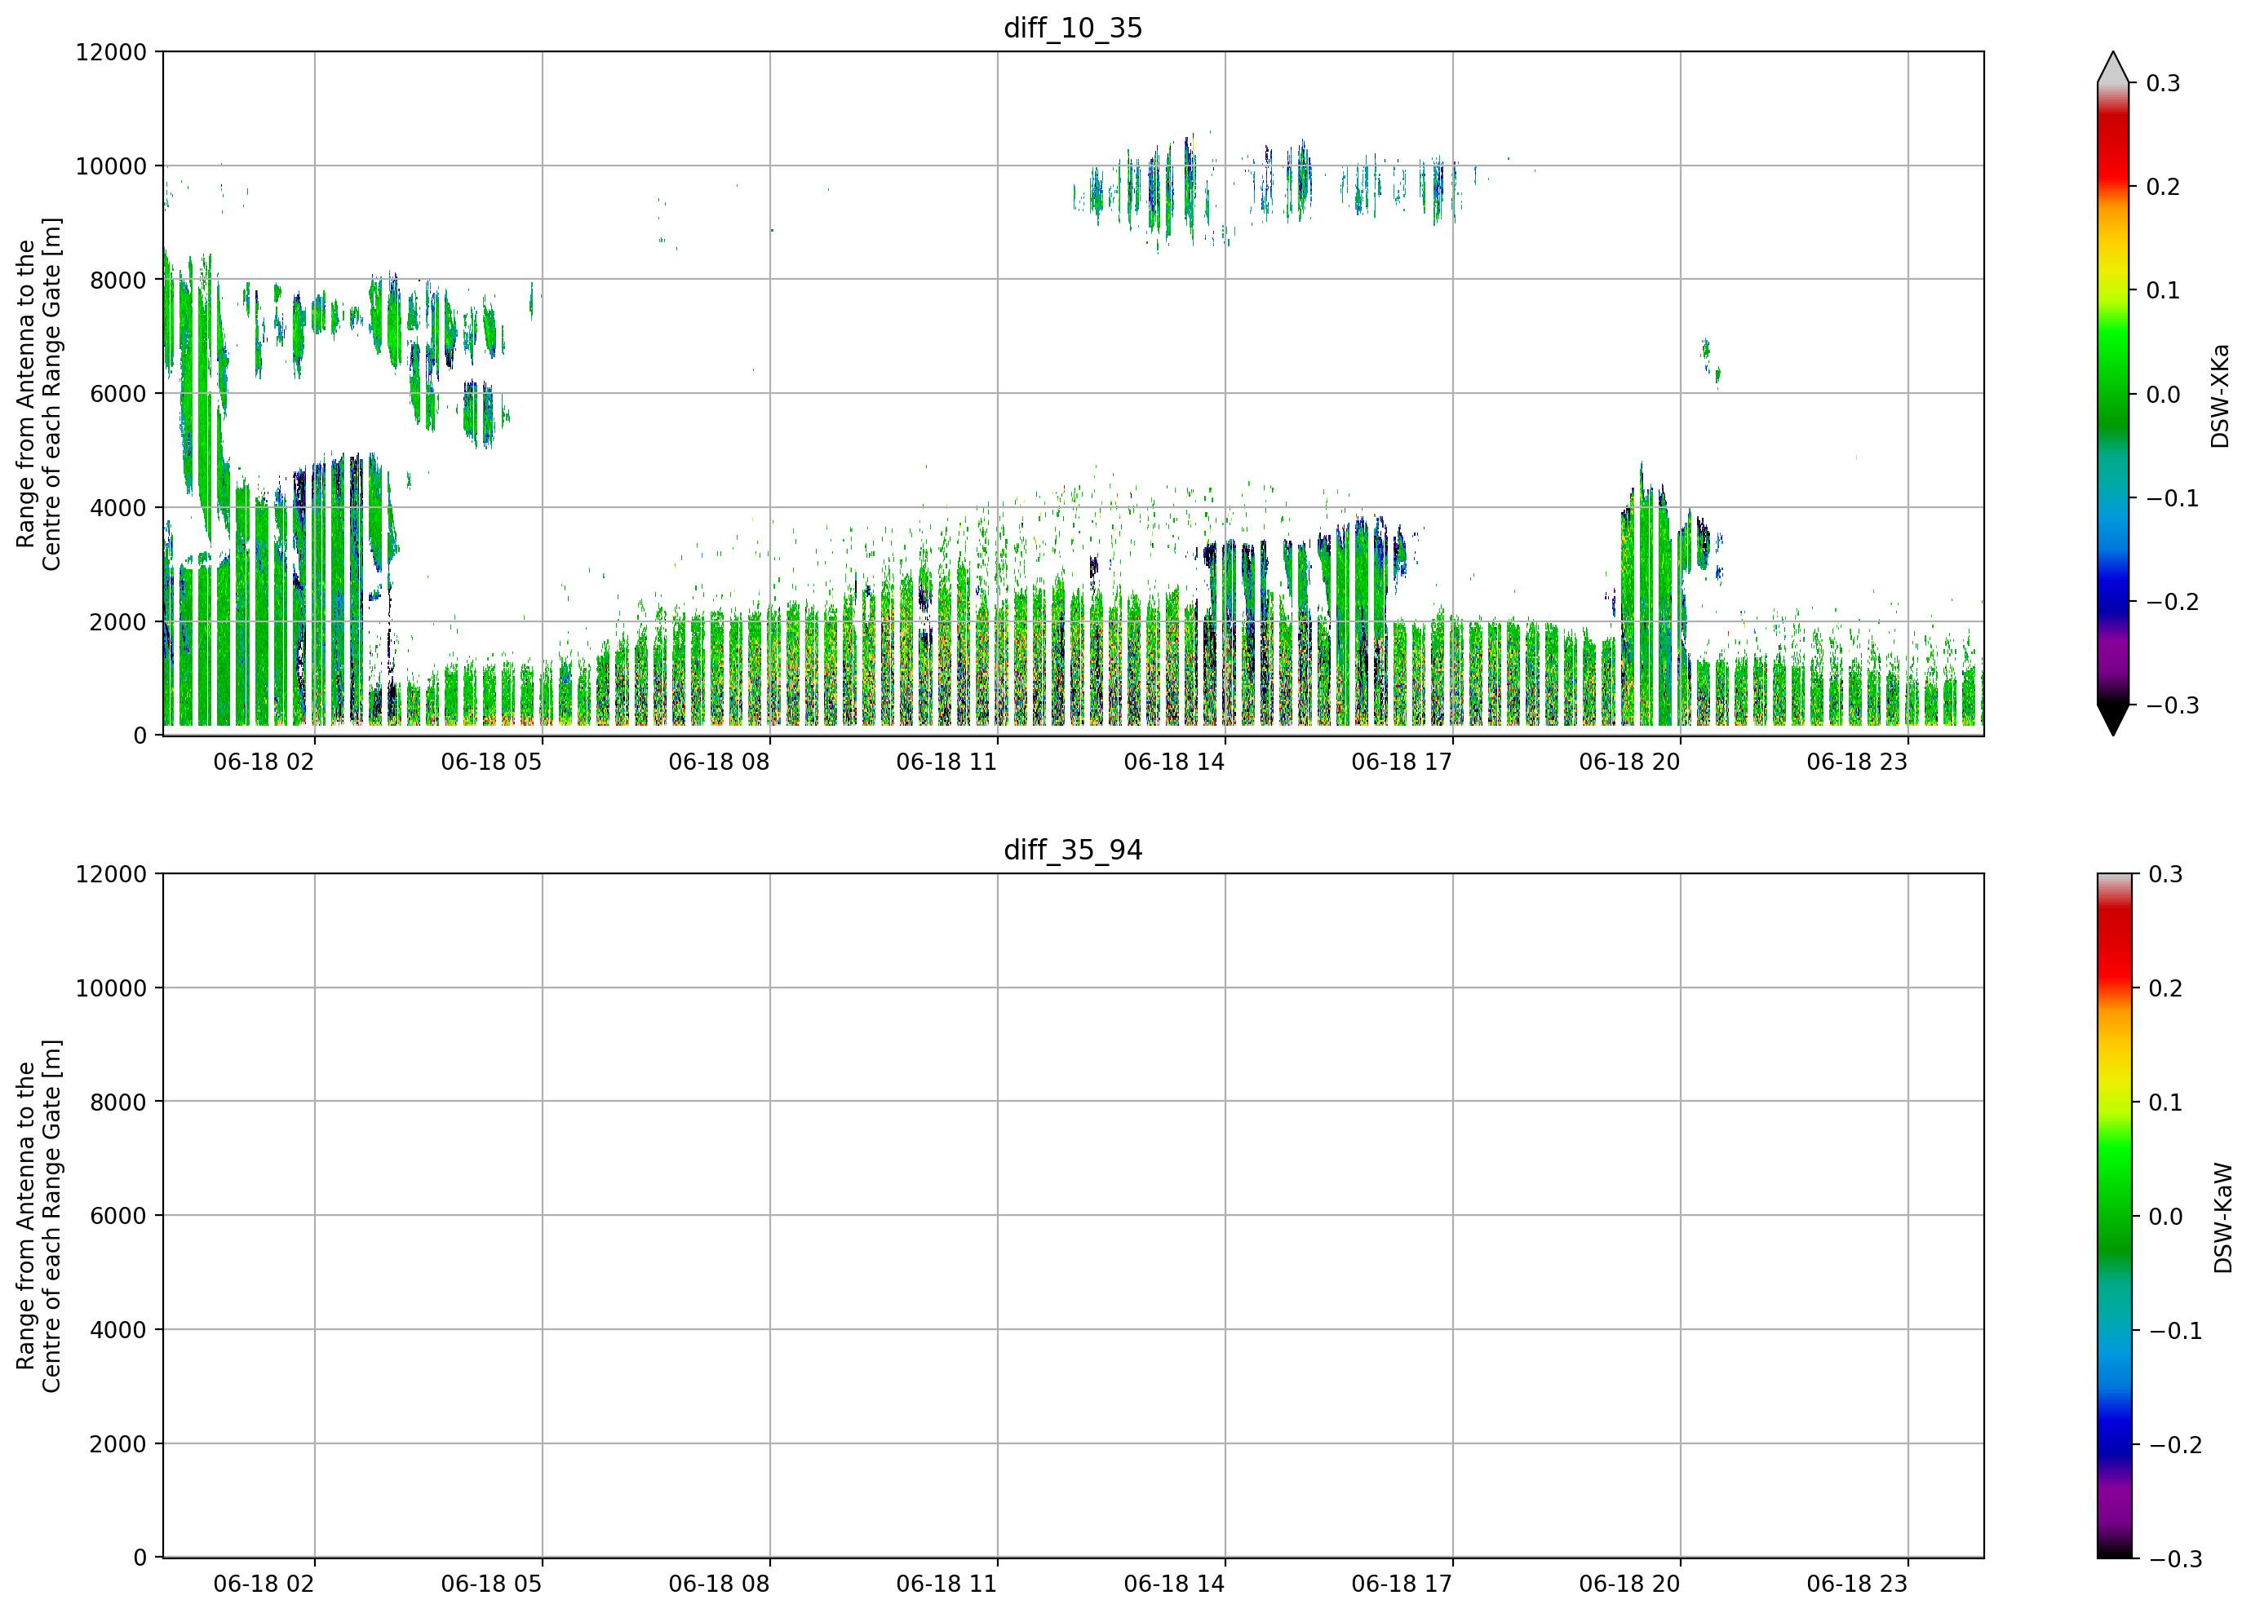Click the '4000' y-tick of diff_35_94 plot
2251x1613 pixels.
[x=118, y=1330]
